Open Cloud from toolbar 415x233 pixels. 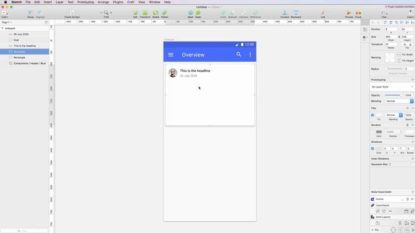(358, 13)
